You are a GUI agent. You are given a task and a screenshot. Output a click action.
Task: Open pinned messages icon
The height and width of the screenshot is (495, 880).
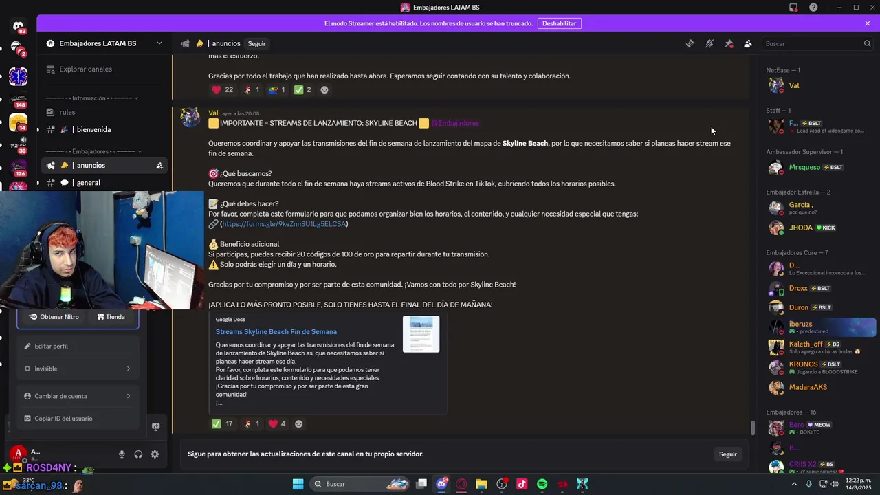coord(729,43)
